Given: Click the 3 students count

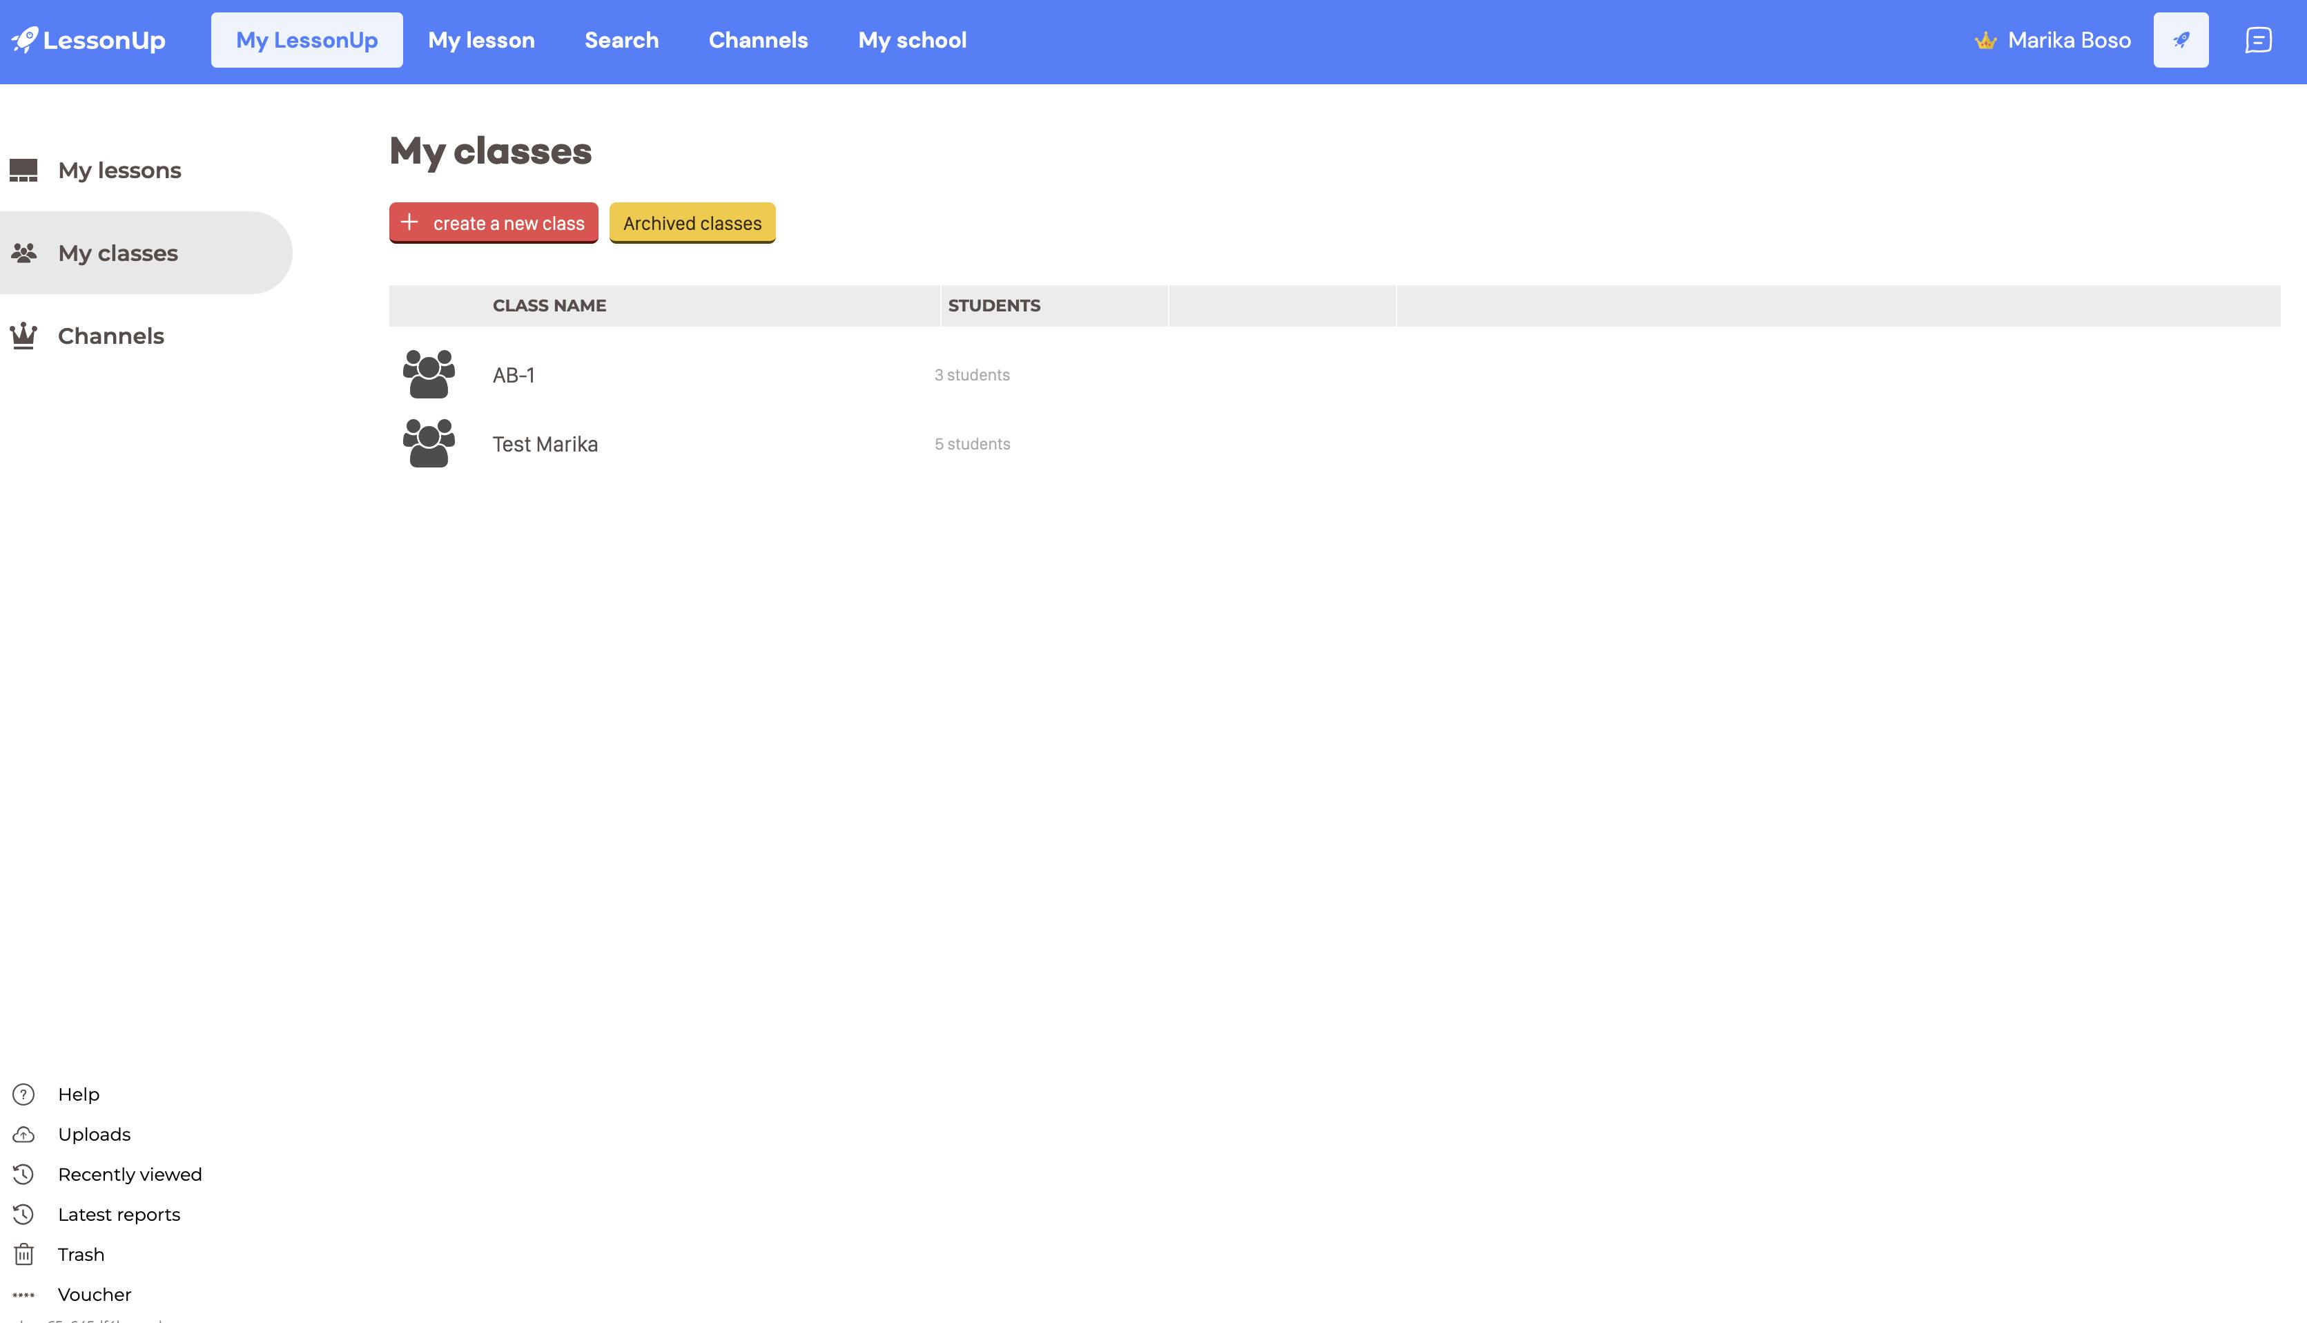Looking at the screenshot, I should coord(972,375).
